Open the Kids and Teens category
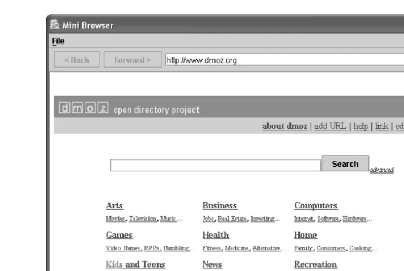 [135, 264]
